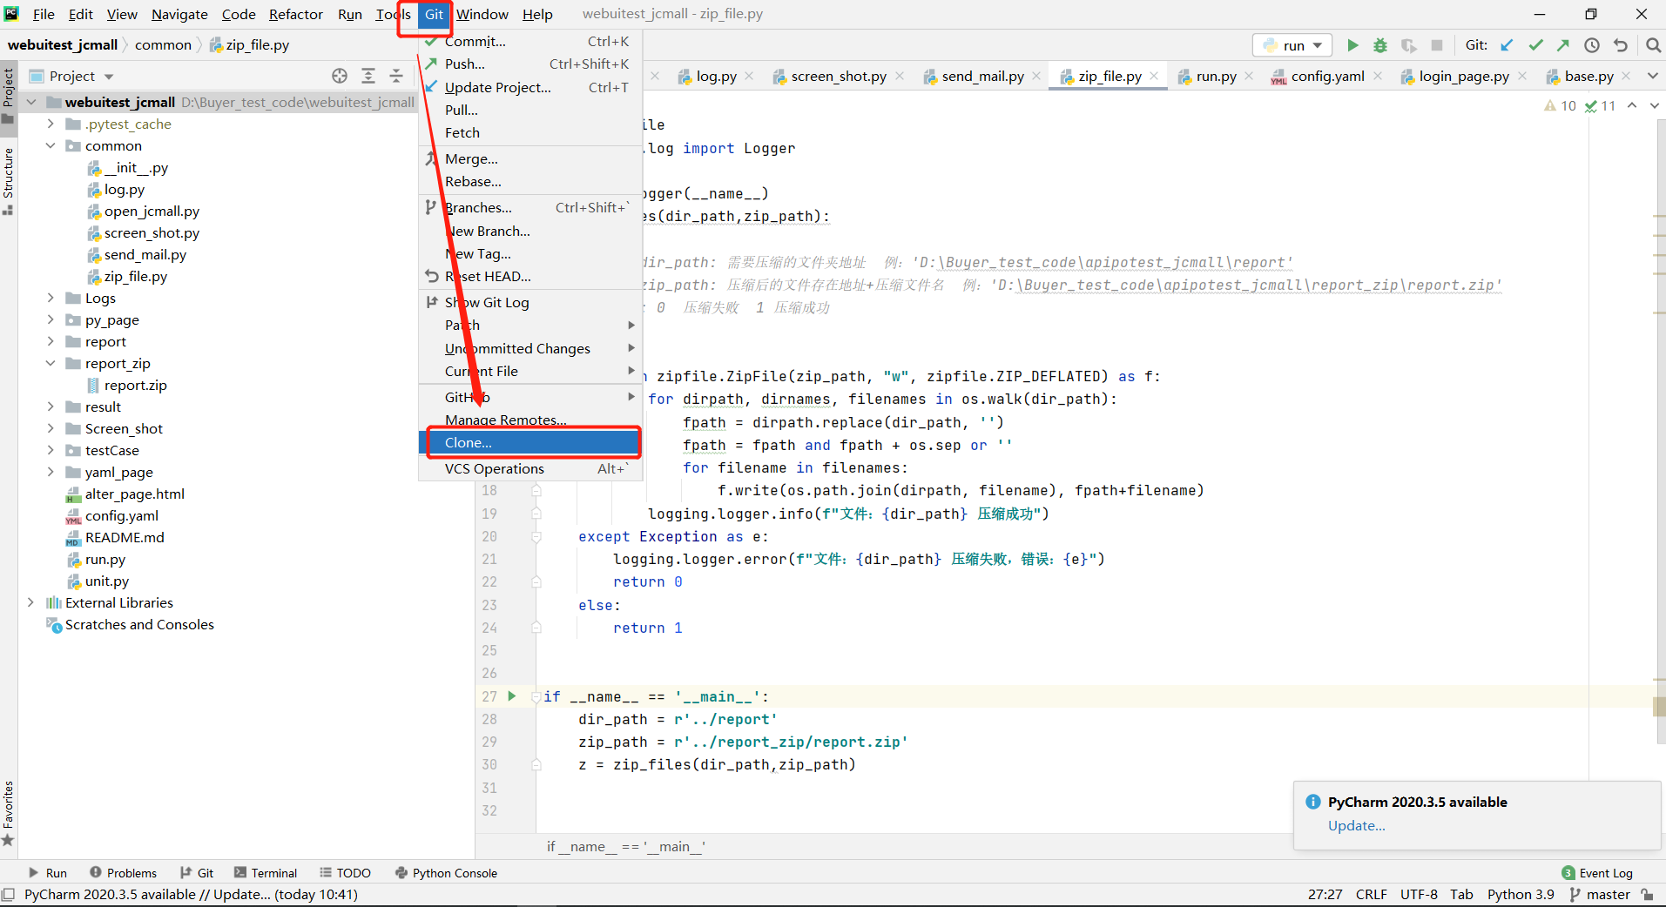Click the warnings count indicator in editor
Image resolution: width=1666 pixels, height=907 pixels.
[x=1561, y=106]
